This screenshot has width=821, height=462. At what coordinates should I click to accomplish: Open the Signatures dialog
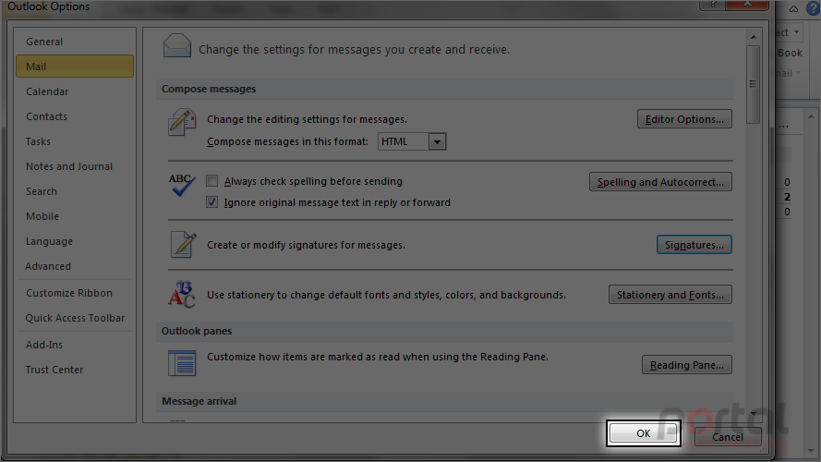(694, 245)
